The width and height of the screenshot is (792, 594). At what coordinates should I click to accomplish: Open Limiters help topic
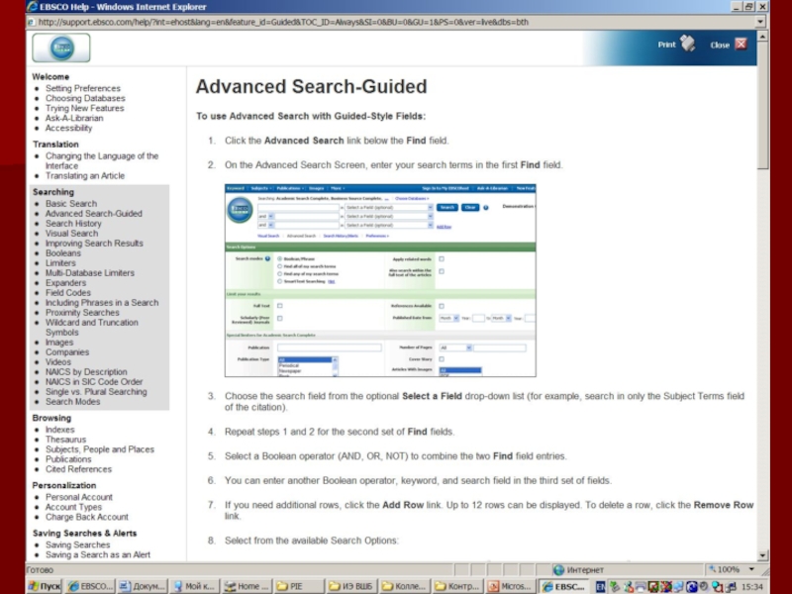(60, 263)
